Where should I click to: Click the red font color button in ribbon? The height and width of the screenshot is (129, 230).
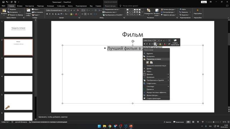[x=76, y=14]
